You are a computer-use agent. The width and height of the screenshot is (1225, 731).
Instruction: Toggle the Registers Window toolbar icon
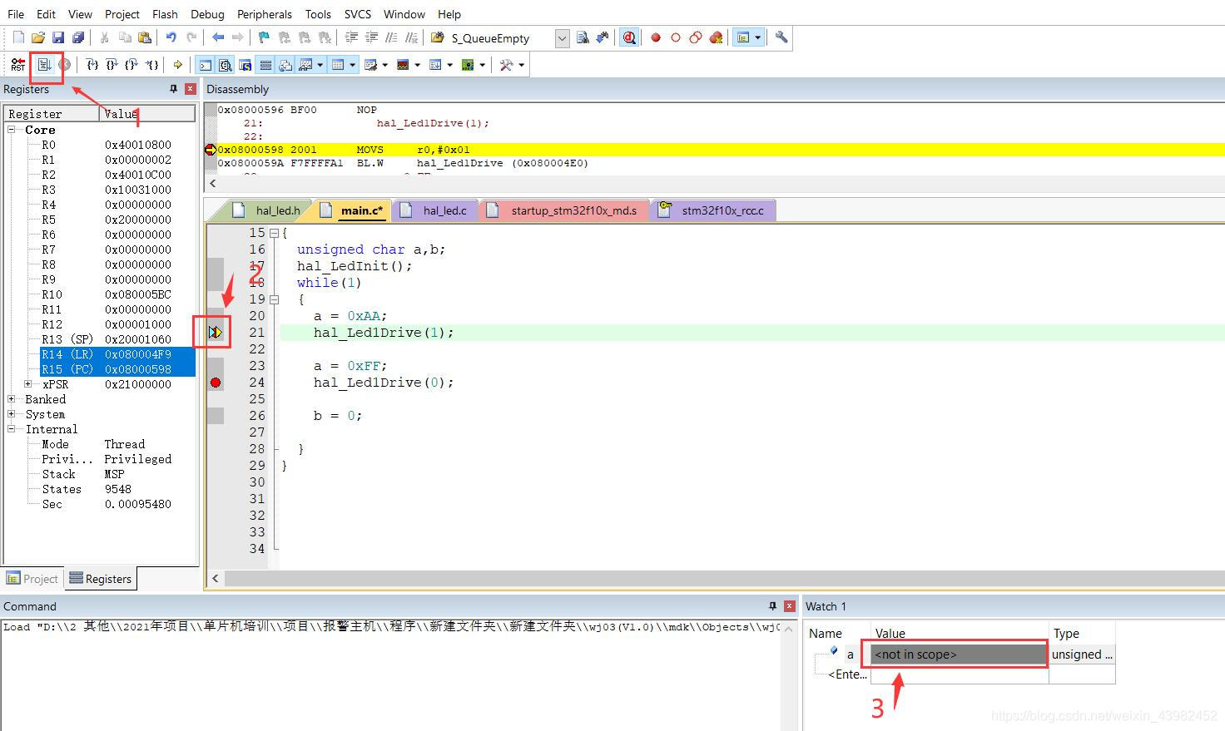point(265,65)
